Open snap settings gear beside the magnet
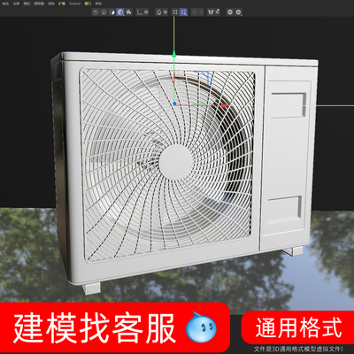The height and width of the screenshot is (354, 354). point(165,12)
